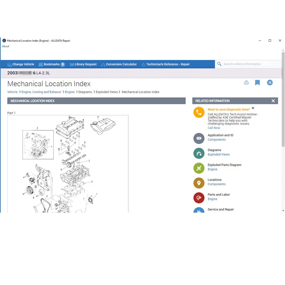Click the engine exploded view diagram

coord(68,164)
